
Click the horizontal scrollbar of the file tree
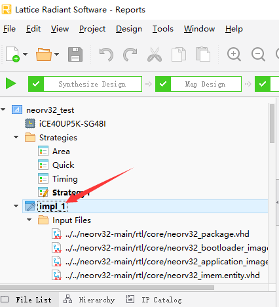click(107, 287)
